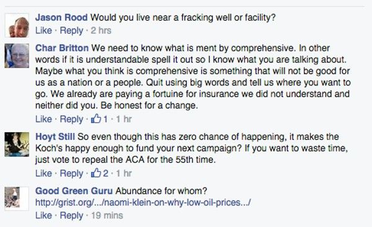The image size is (372, 227).
Task: Open Char Britton's profile picture
Action: (x=17, y=56)
